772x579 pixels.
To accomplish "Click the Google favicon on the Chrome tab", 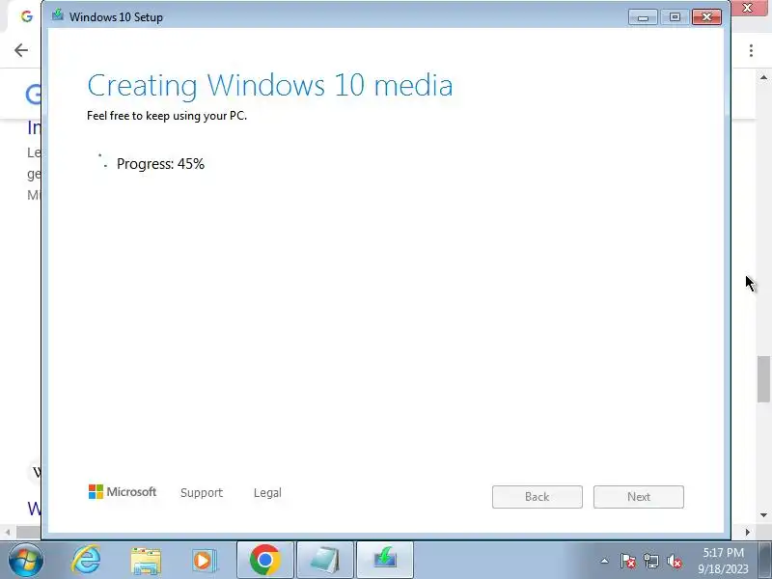I will 27,16.
